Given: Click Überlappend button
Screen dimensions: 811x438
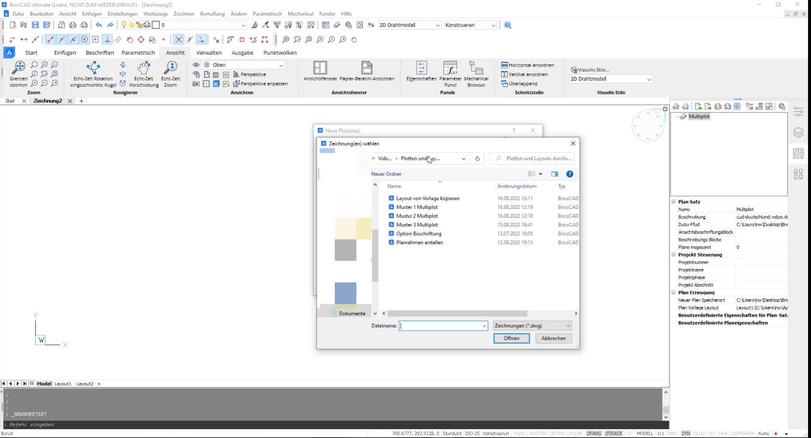Looking at the screenshot, I should pos(519,84).
